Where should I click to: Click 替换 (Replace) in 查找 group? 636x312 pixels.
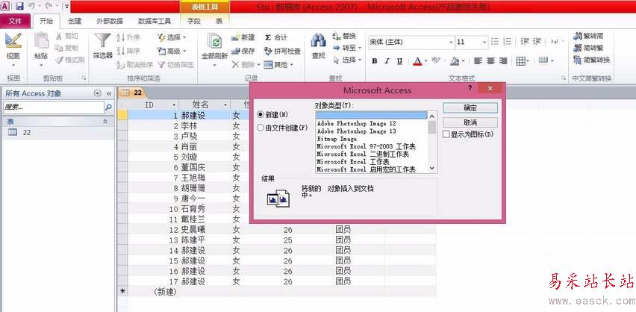(344, 36)
